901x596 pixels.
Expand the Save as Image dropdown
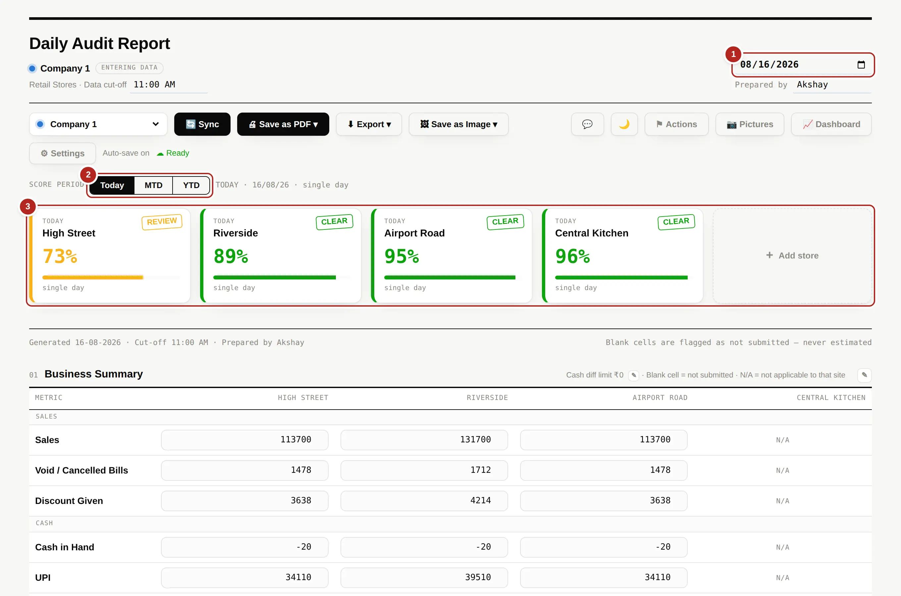[x=458, y=124]
